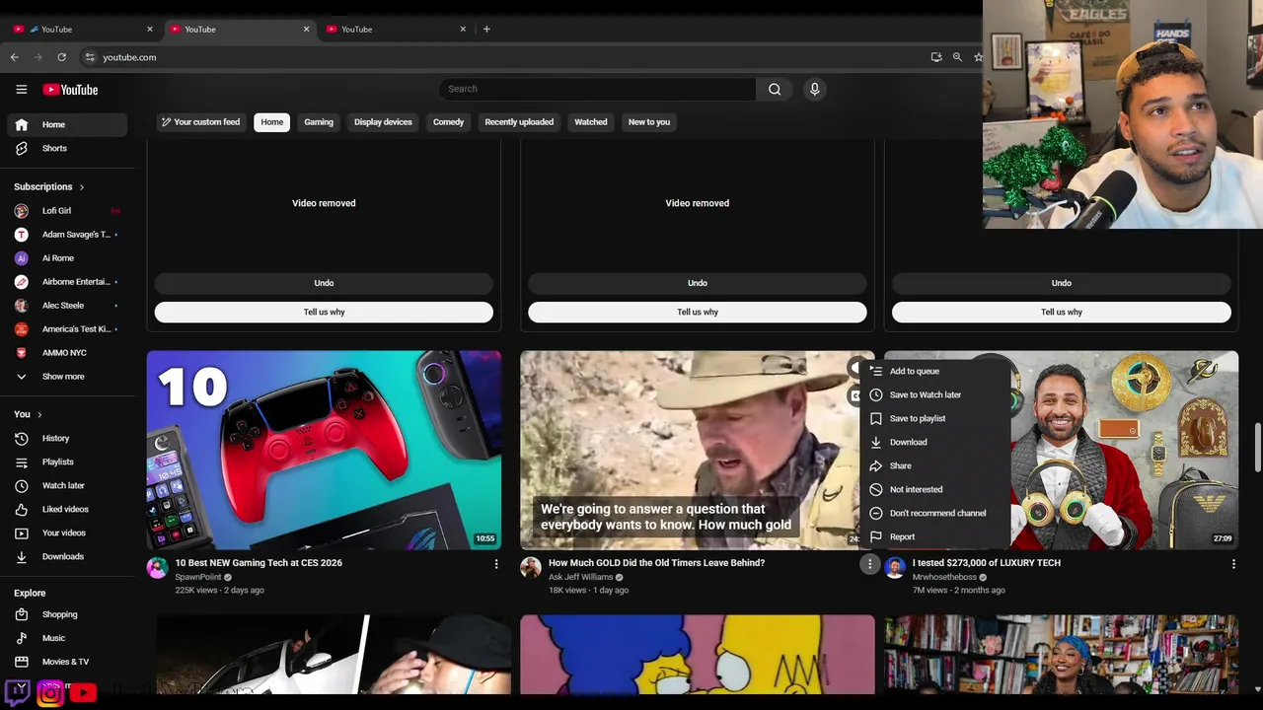Screen dimensions: 1263x710
Task: Open Watch later in sidebar
Action: (x=67, y=485)
